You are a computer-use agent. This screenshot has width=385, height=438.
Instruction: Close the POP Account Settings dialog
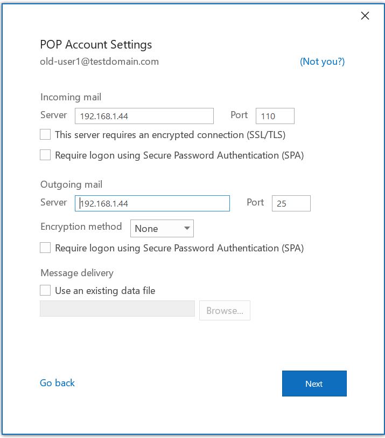365,16
